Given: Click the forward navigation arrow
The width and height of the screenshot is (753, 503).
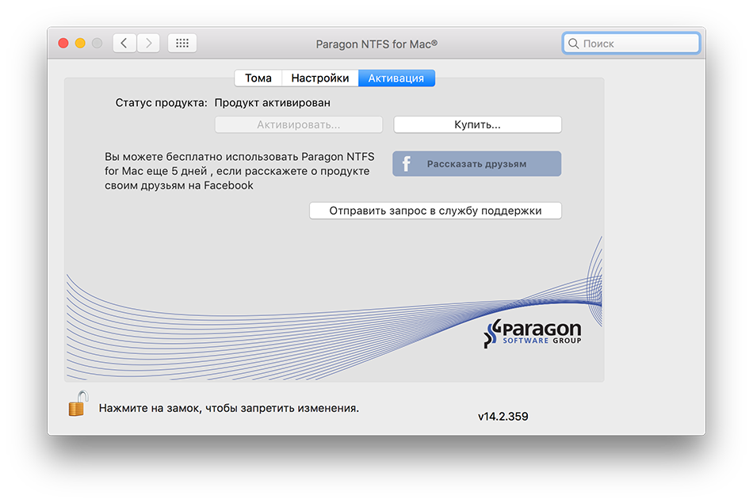Looking at the screenshot, I should pos(148,44).
